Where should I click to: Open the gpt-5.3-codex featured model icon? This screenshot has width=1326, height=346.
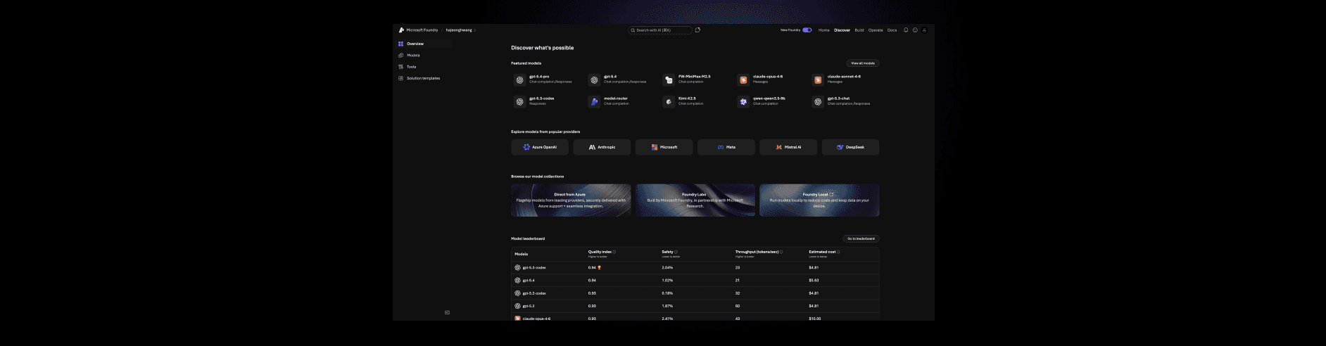(519, 102)
